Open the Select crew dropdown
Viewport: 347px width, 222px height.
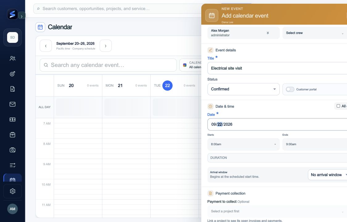pos(315,33)
